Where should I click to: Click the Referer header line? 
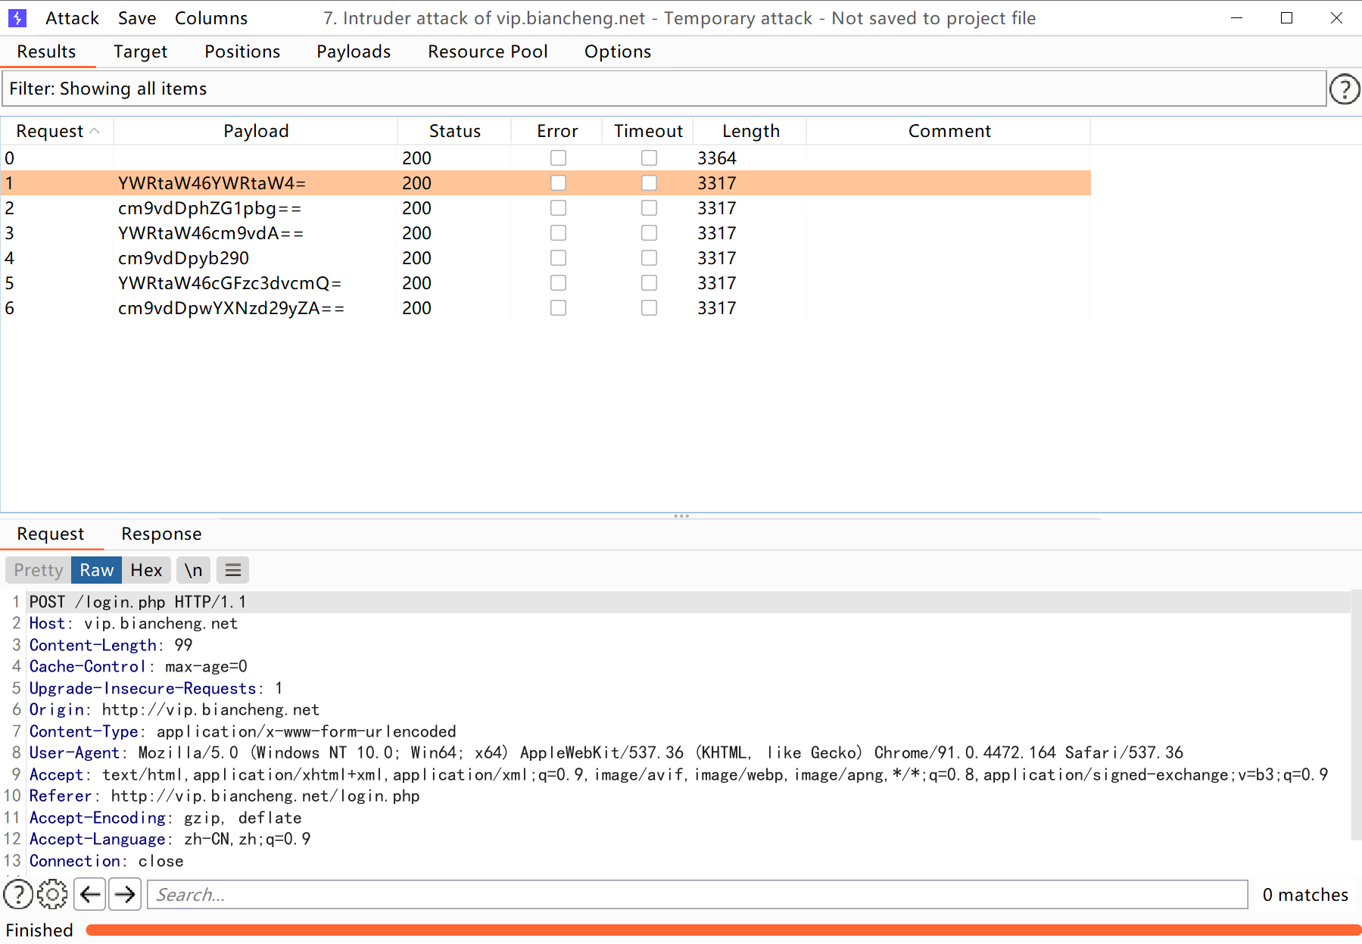pos(224,796)
